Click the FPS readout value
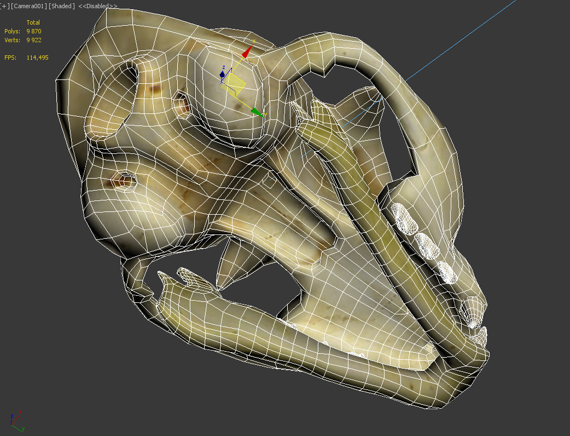This screenshot has width=570, height=436. click(37, 57)
